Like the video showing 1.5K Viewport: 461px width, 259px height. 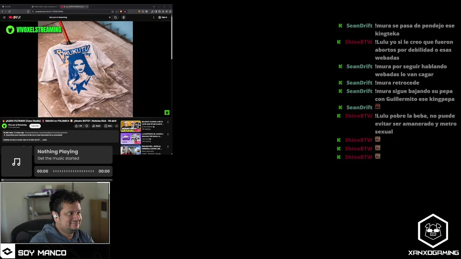pos(79,126)
